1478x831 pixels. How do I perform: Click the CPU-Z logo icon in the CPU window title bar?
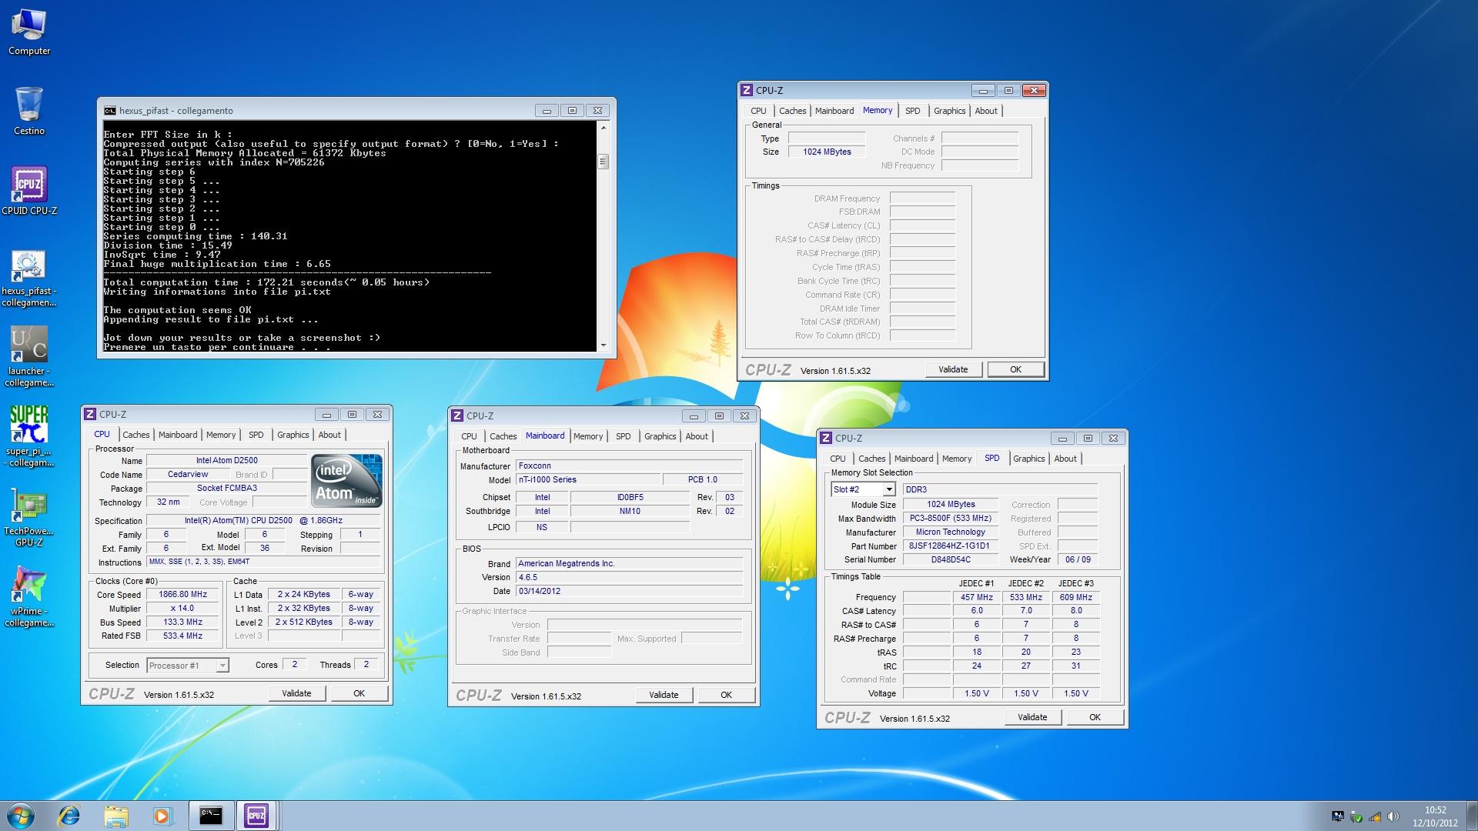click(90, 415)
